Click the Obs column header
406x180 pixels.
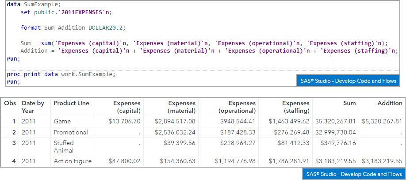click(10, 103)
